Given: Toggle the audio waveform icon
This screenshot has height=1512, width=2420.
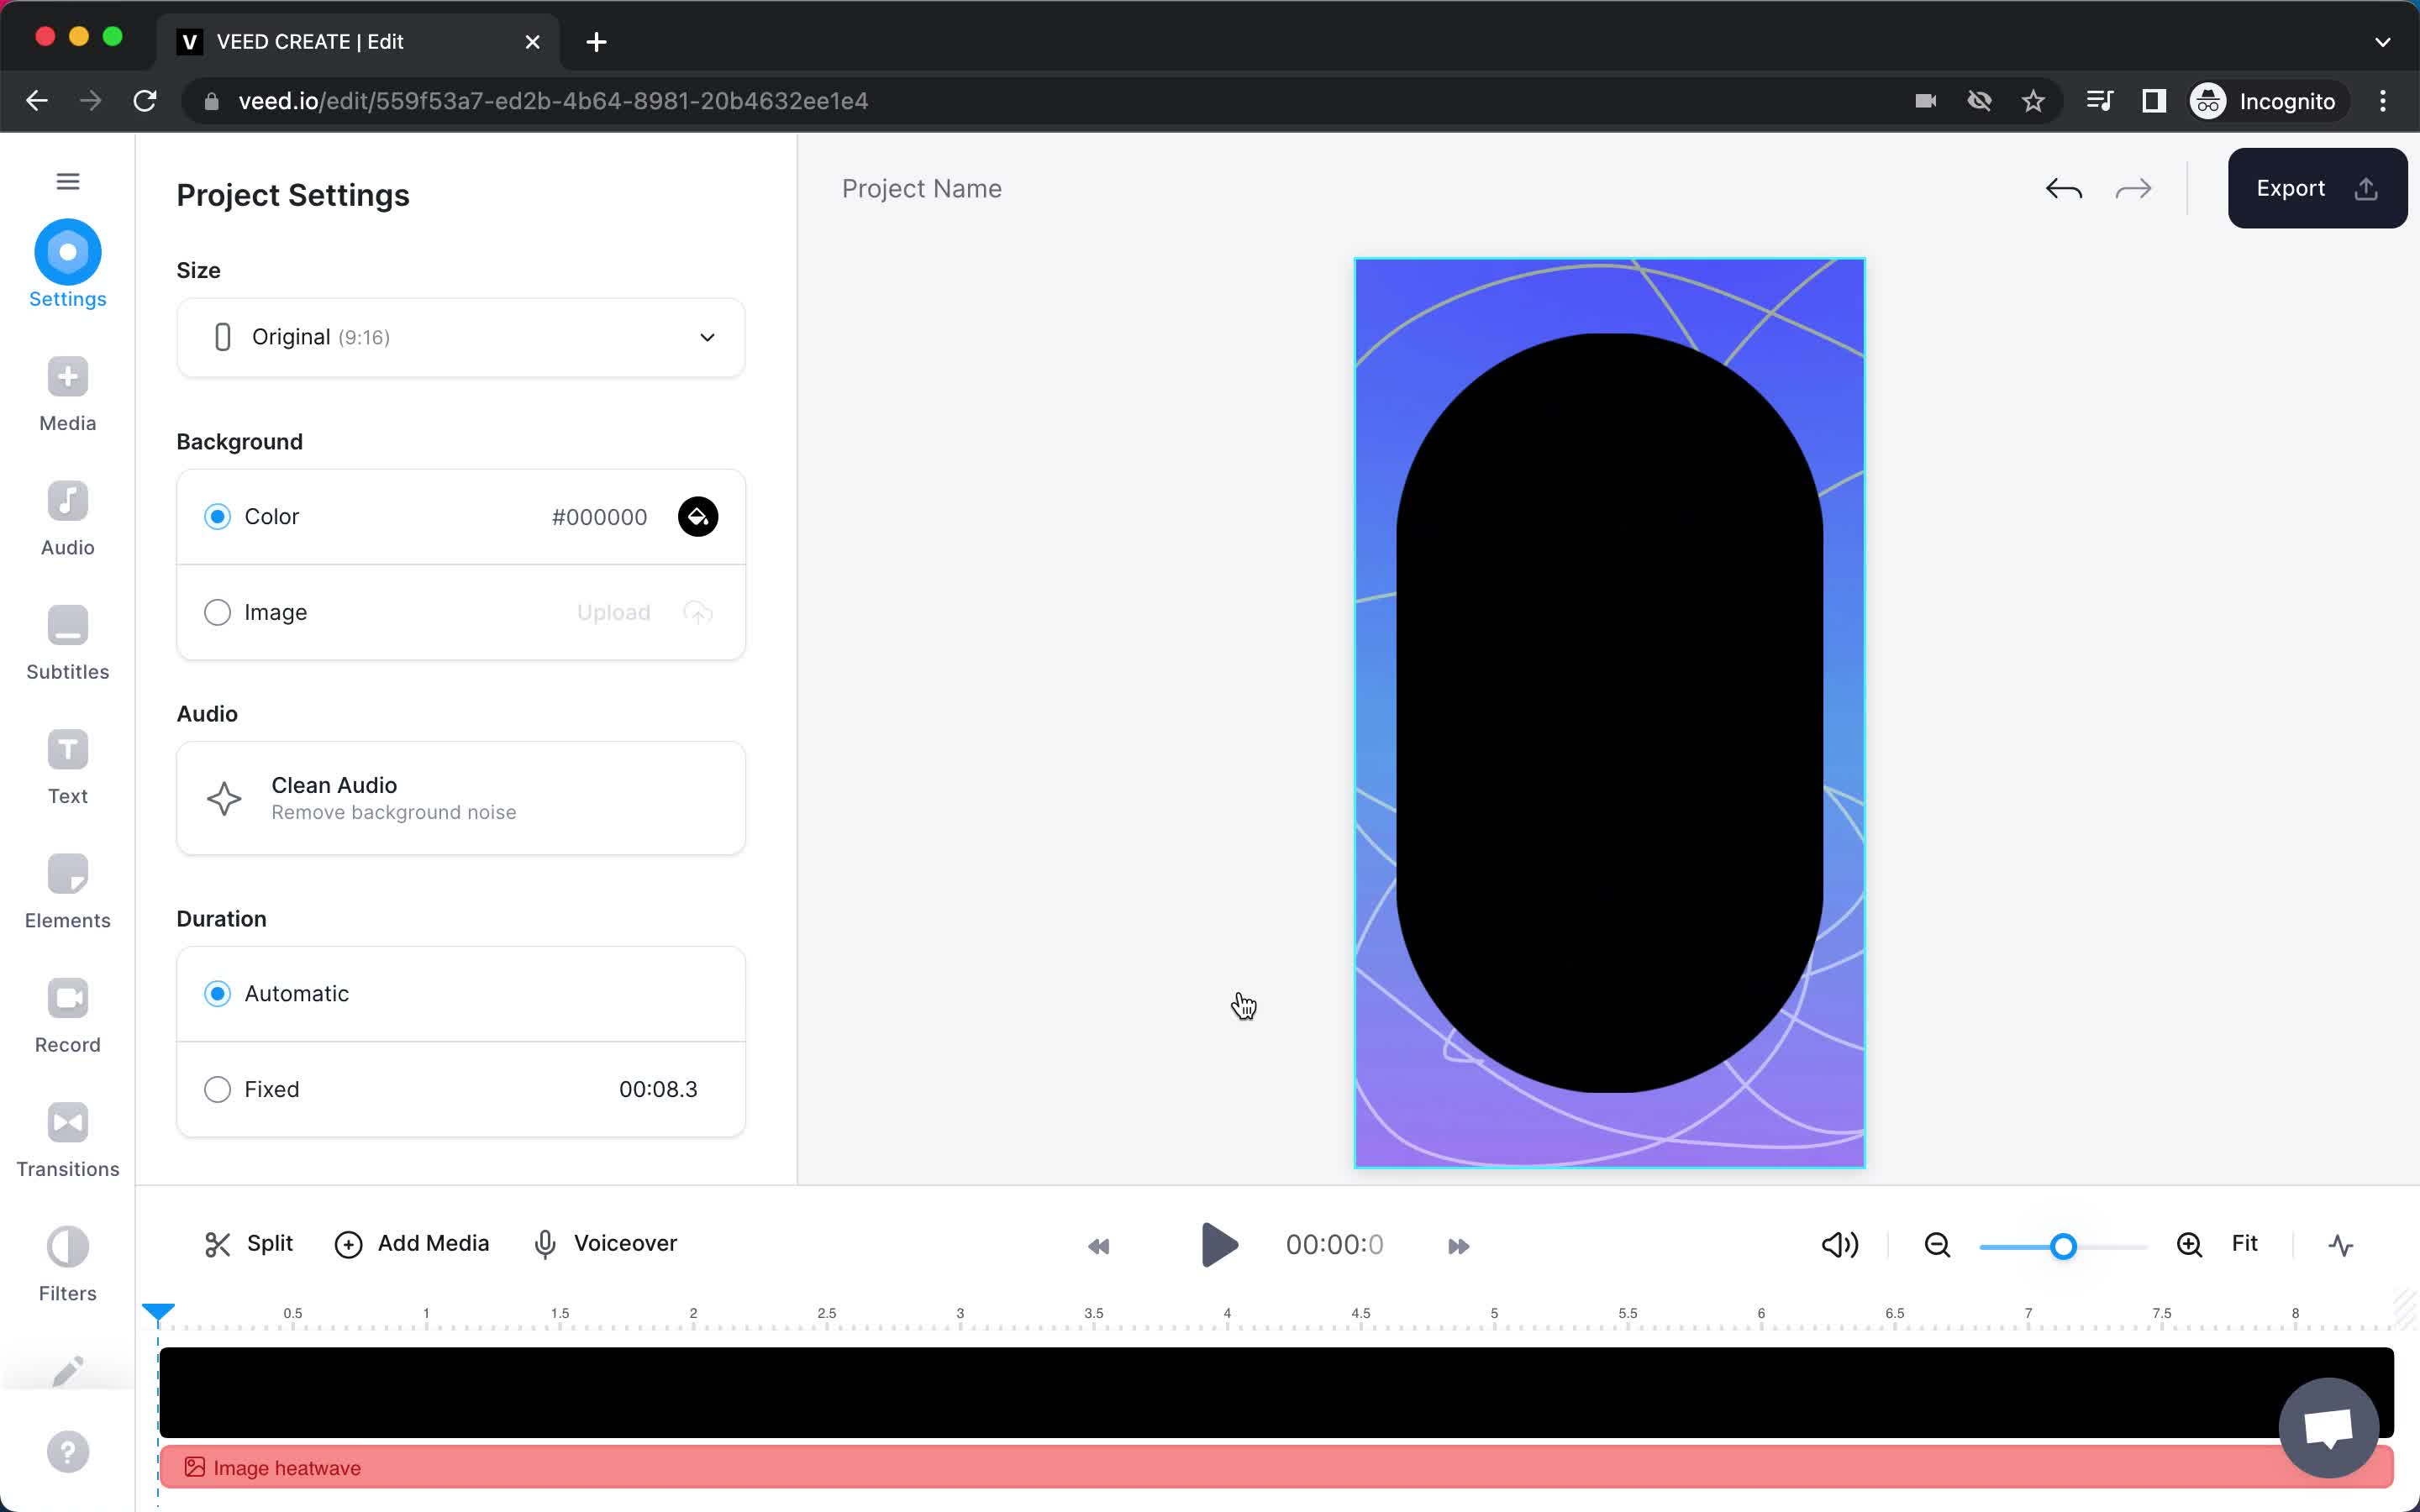Looking at the screenshot, I should (2340, 1244).
